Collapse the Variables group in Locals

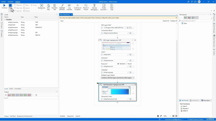[5, 19]
